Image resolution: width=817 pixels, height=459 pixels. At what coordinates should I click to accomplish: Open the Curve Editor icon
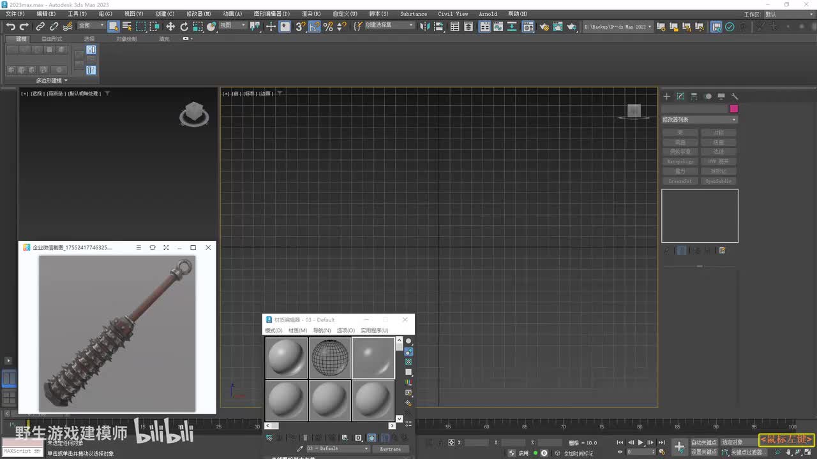(x=499, y=27)
